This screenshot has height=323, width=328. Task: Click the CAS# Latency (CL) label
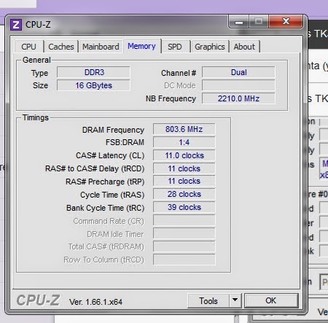[x=110, y=155]
